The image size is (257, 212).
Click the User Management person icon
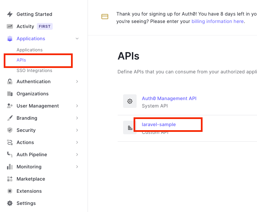10,106
